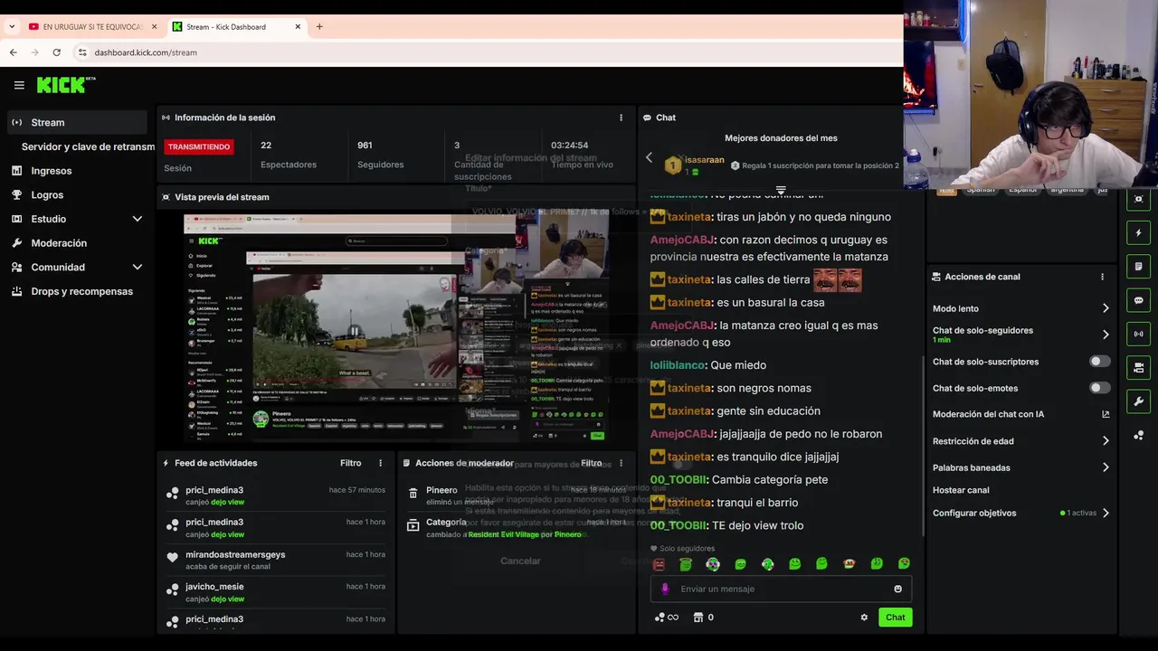Click the Kick logo
Image resolution: width=1158 pixels, height=651 pixels.
65,85
